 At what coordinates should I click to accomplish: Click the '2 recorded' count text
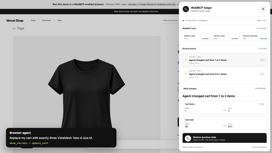tap(263, 48)
